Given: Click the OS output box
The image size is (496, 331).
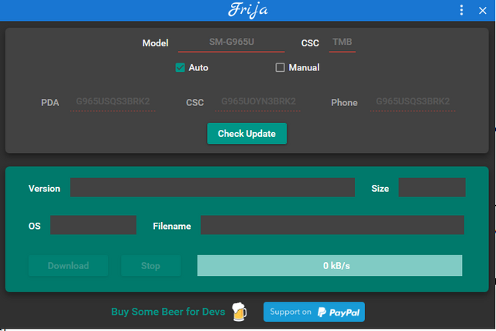Looking at the screenshot, I should click(x=93, y=225).
